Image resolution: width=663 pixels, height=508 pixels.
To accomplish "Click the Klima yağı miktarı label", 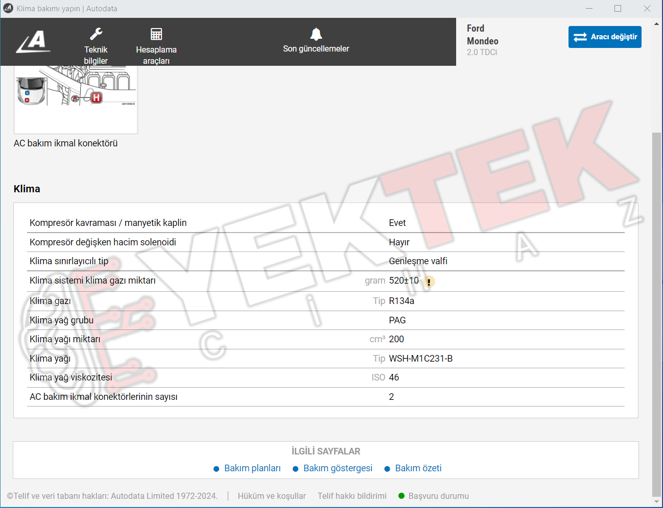I will [65, 339].
